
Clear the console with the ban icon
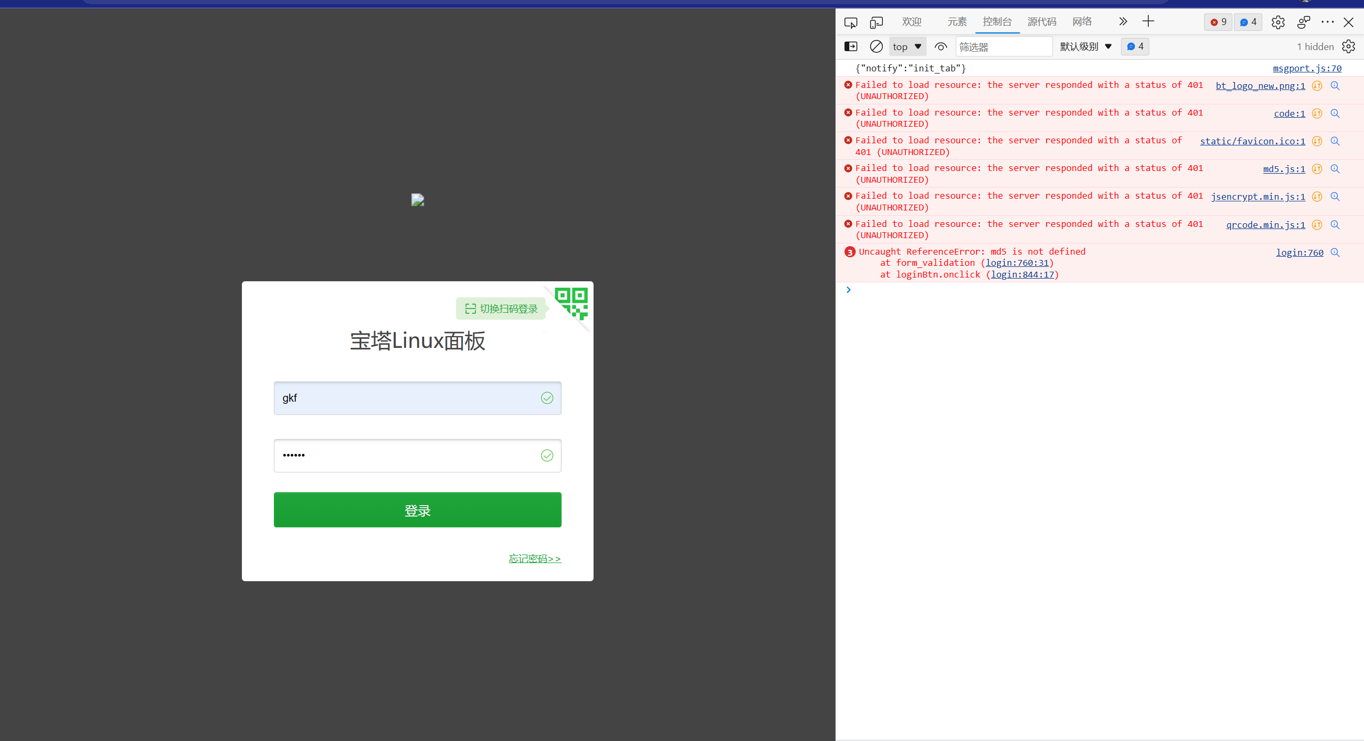point(876,47)
